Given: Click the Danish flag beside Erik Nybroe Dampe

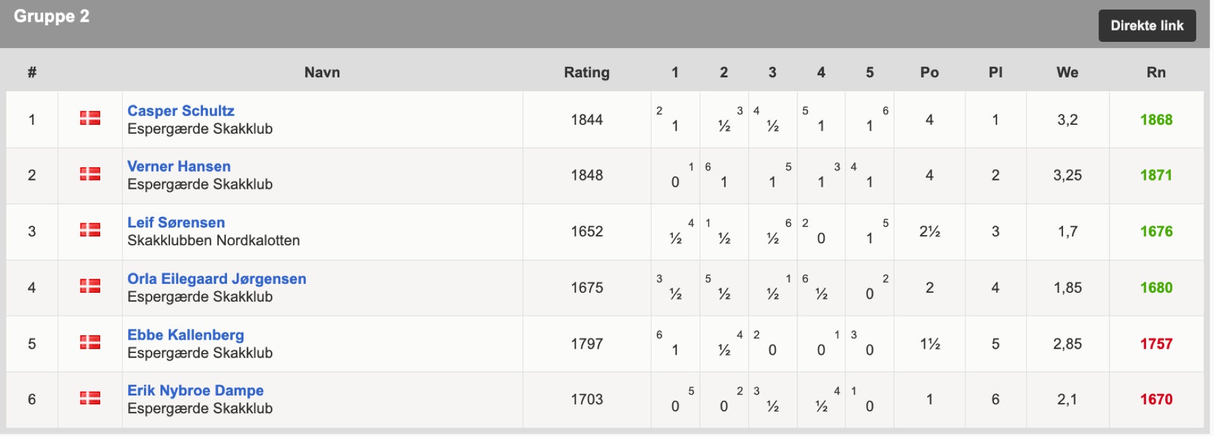Looking at the screenshot, I should coord(90,398).
